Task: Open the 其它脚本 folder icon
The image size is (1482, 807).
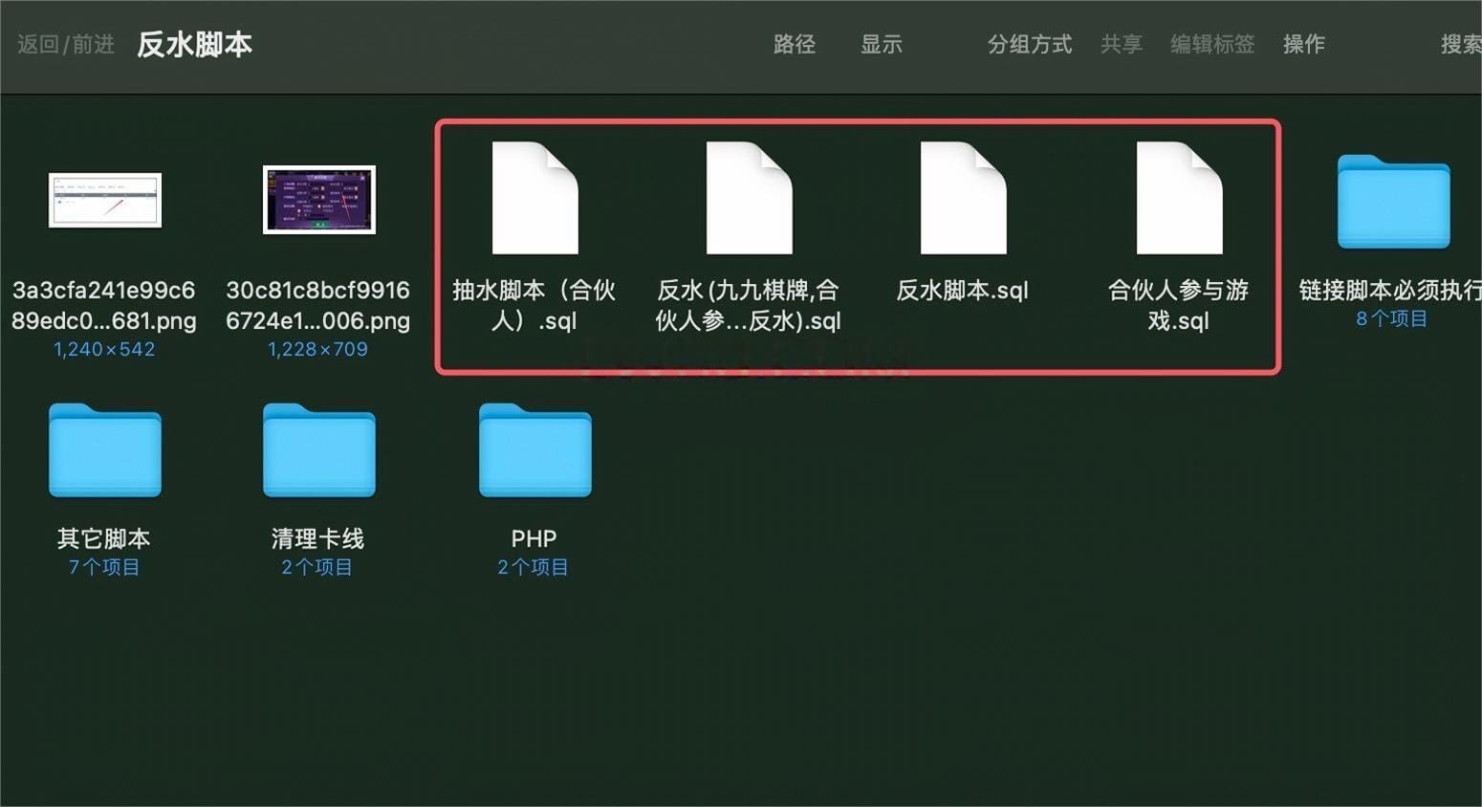Action: coord(104,450)
